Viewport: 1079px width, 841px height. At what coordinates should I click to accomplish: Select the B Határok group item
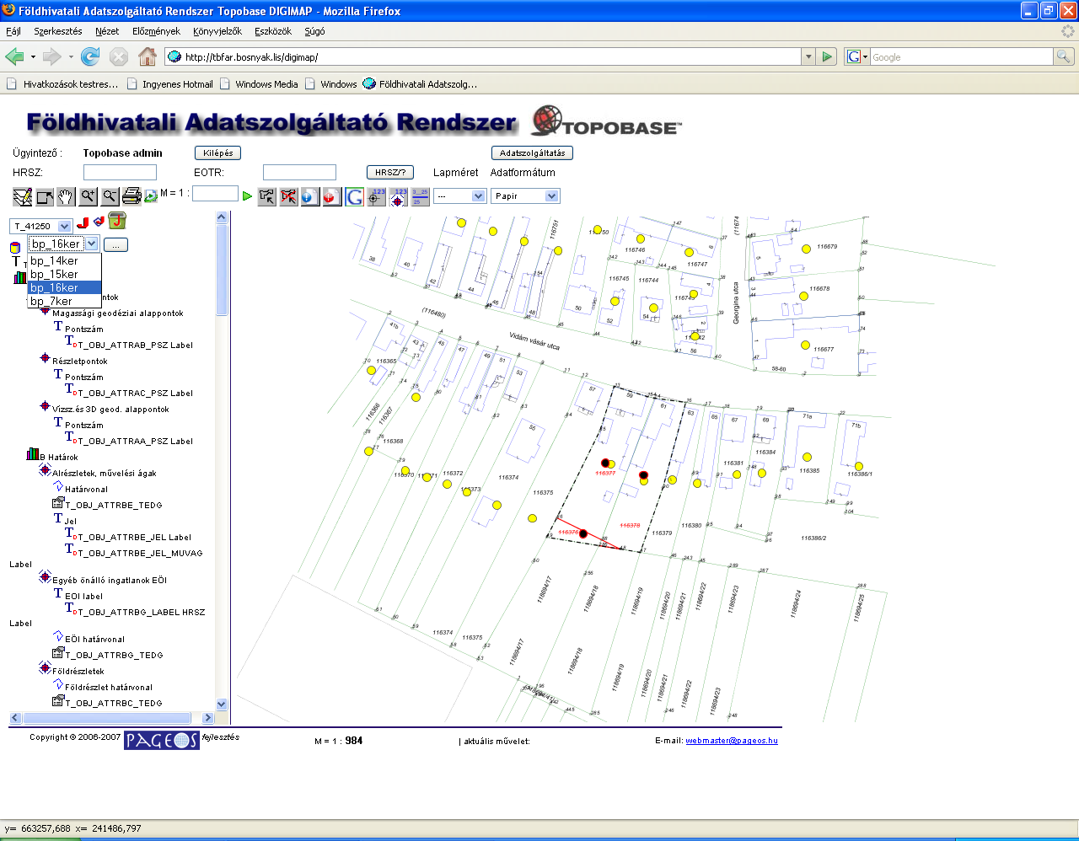[x=59, y=457]
